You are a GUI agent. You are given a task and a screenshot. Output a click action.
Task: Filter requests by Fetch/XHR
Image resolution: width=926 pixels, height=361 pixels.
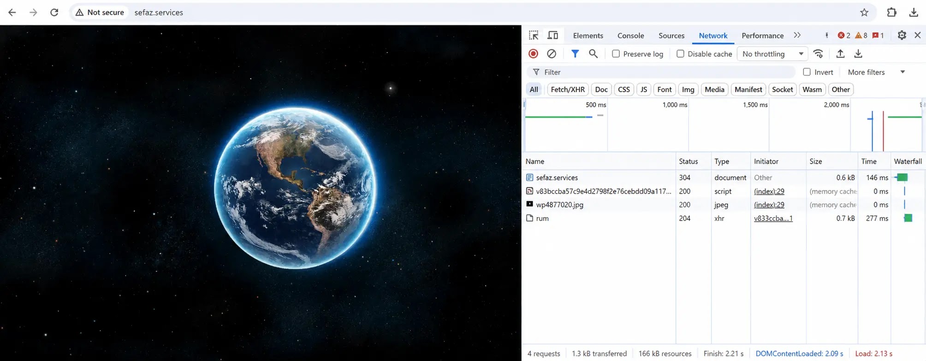click(568, 89)
